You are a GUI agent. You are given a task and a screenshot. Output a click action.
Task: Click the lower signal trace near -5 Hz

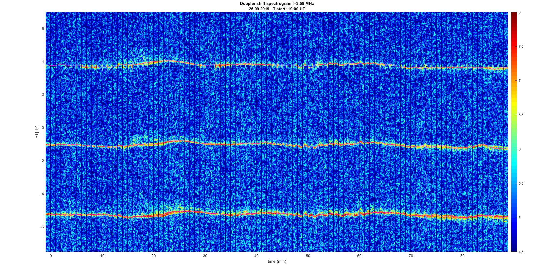click(x=277, y=214)
